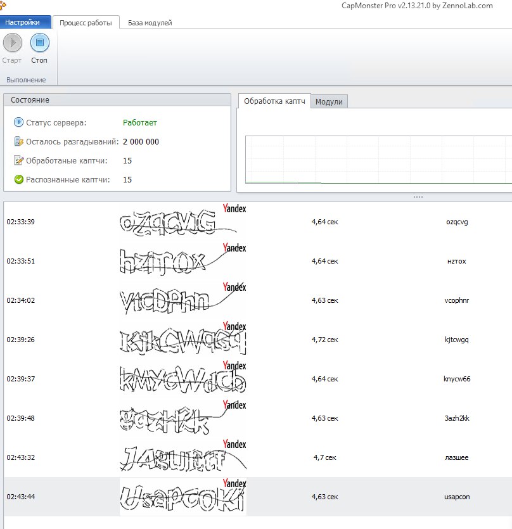512x529 pixels.
Task: Select the Обработка каптч tab
Action: click(274, 101)
